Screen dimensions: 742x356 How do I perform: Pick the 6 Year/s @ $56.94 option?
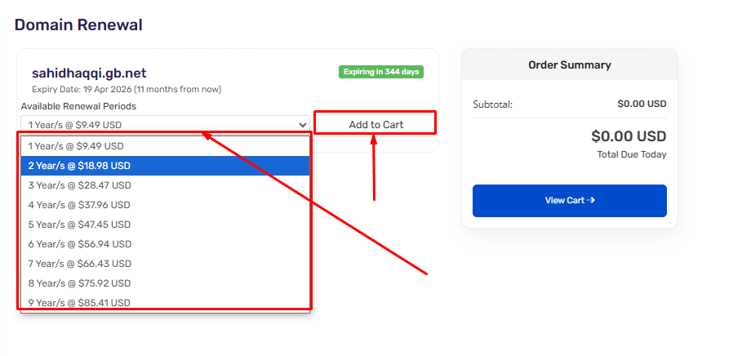point(165,244)
